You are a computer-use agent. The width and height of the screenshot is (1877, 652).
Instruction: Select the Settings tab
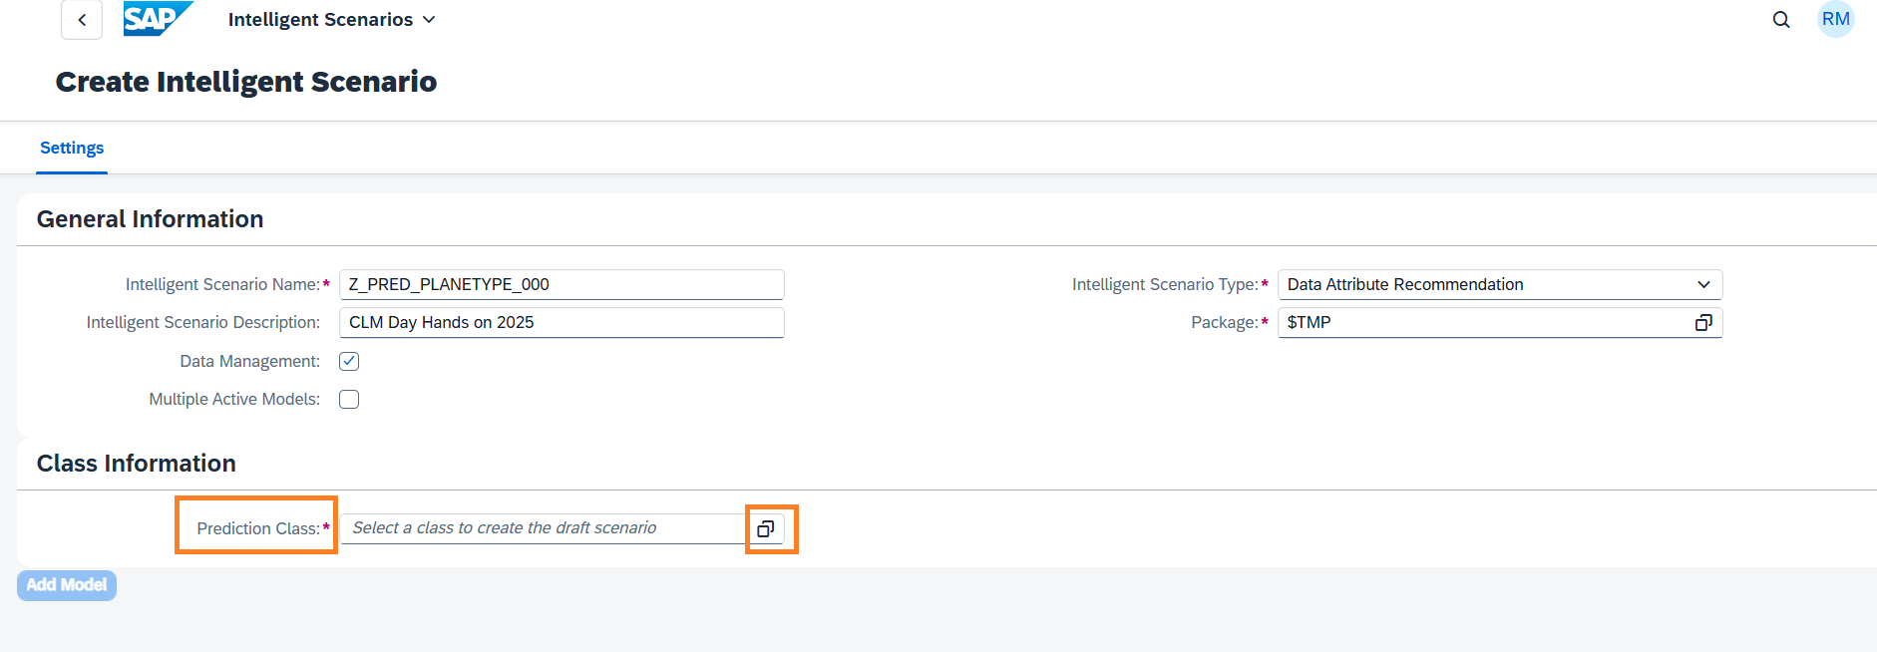click(x=72, y=148)
